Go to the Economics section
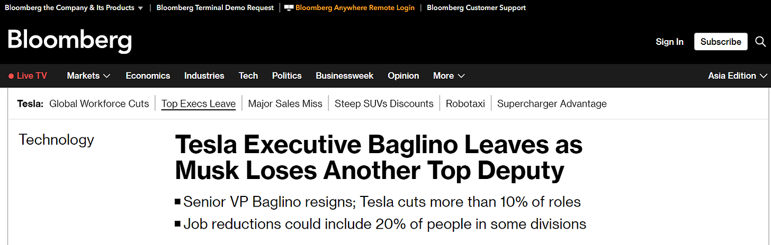This screenshot has width=771, height=245. (x=148, y=76)
